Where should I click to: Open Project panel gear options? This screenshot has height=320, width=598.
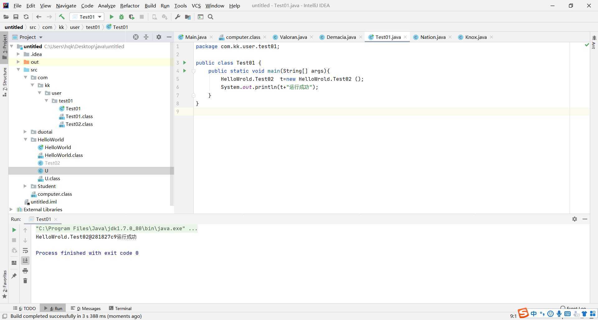[x=159, y=37]
